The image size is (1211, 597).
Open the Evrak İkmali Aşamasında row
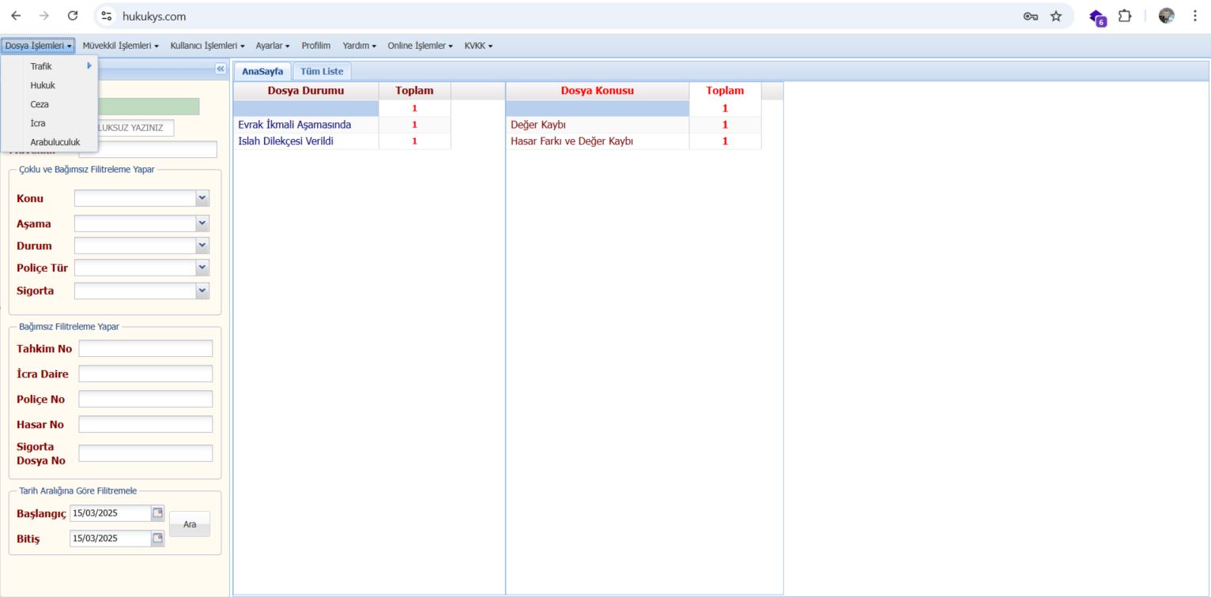[294, 125]
